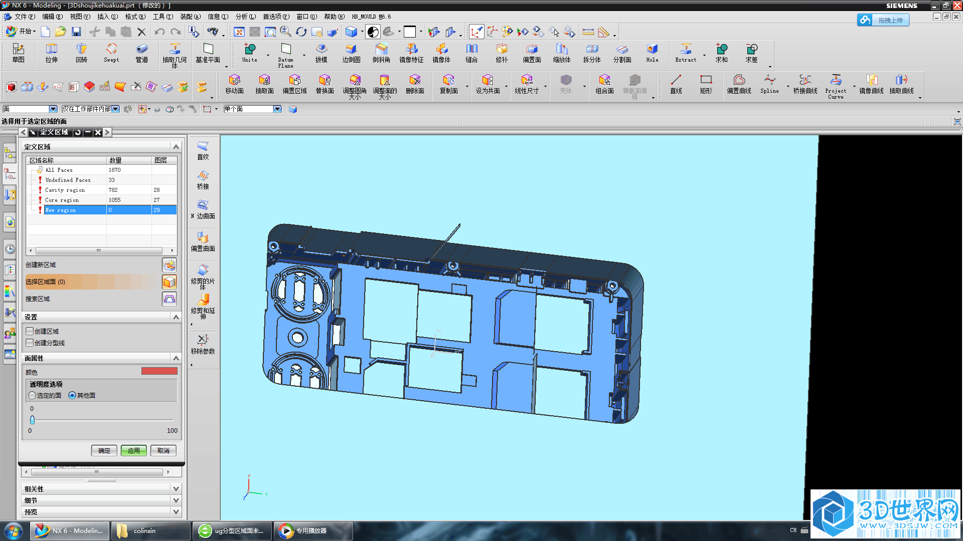Open the 视图 menu
The width and height of the screenshot is (963, 541).
point(80,17)
